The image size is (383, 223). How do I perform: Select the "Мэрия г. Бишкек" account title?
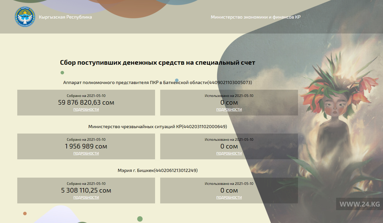click(157, 170)
